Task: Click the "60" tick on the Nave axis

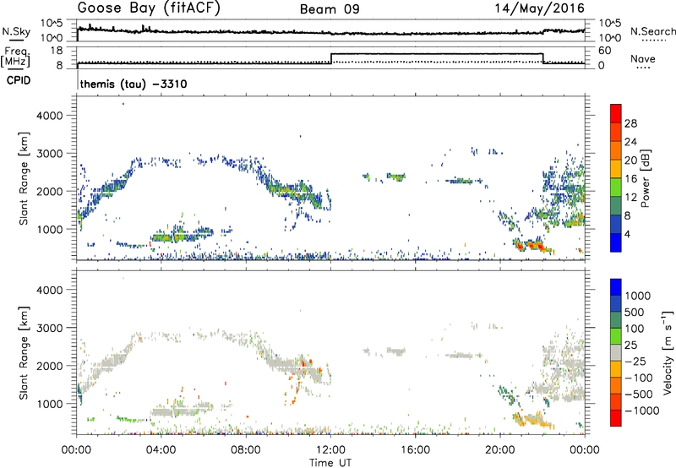Action: (605, 51)
